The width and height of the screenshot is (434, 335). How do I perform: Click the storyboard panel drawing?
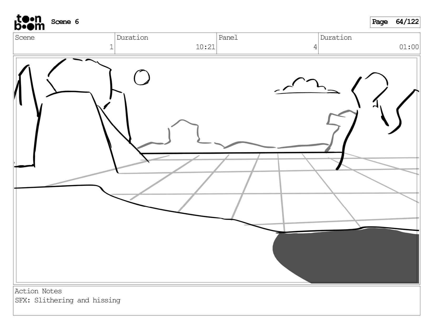[x=216, y=170]
